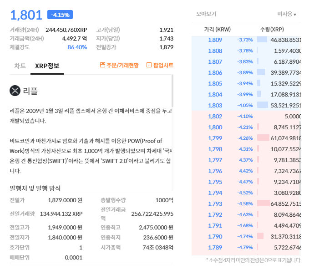
Task: Select bid price 1,798 row
Action: pyautogui.click(x=246, y=149)
